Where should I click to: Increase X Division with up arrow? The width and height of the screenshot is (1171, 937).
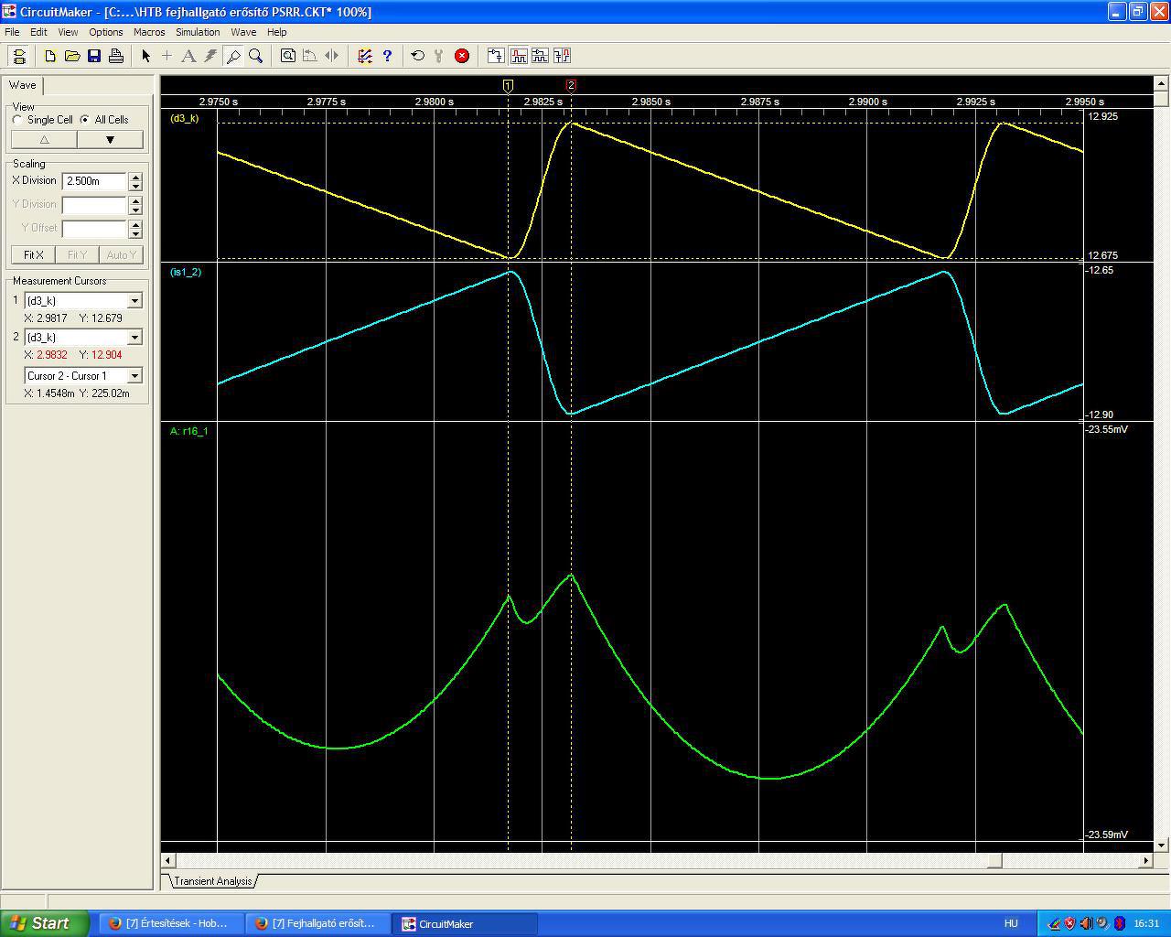[135, 177]
